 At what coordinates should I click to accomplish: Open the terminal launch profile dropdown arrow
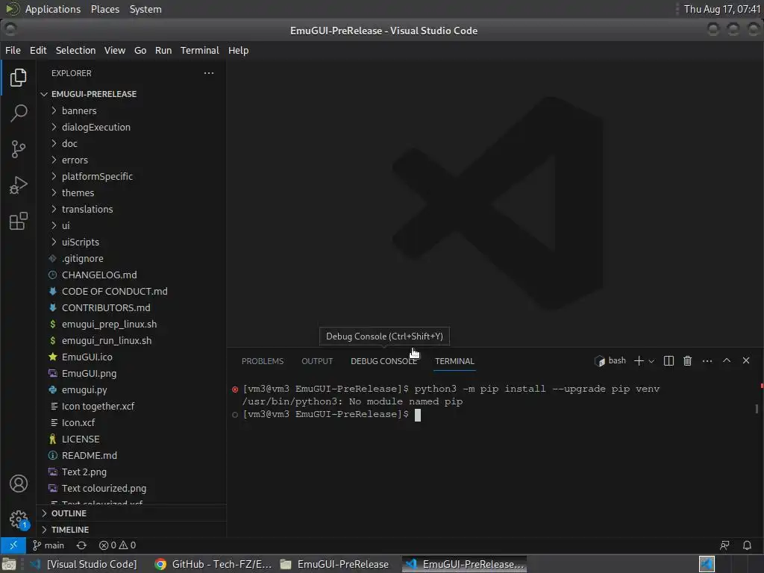[651, 361]
